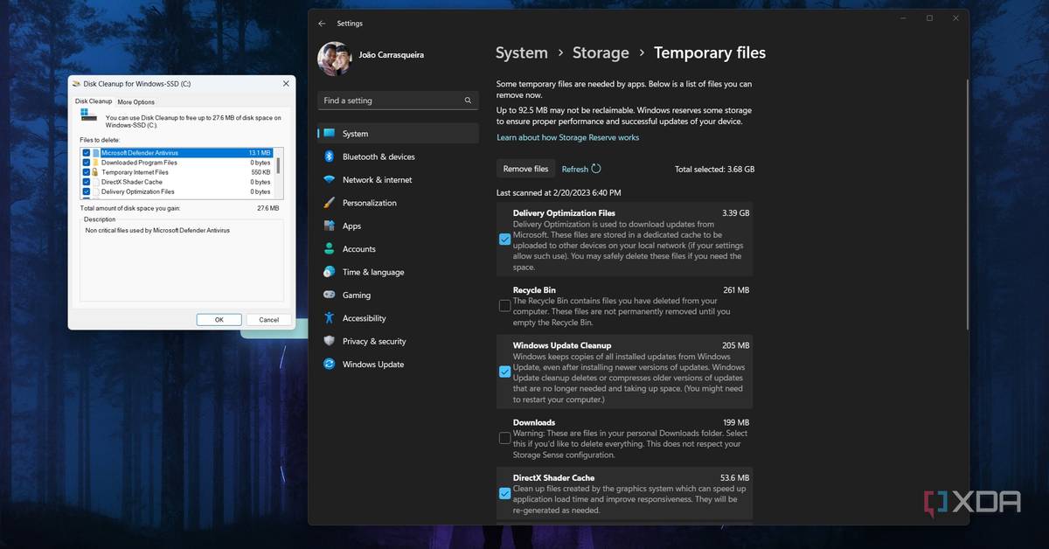The image size is (1049, 549).
Task: Uncheck Delivery Optimization Files checkbox
Action: click(505, 240)
